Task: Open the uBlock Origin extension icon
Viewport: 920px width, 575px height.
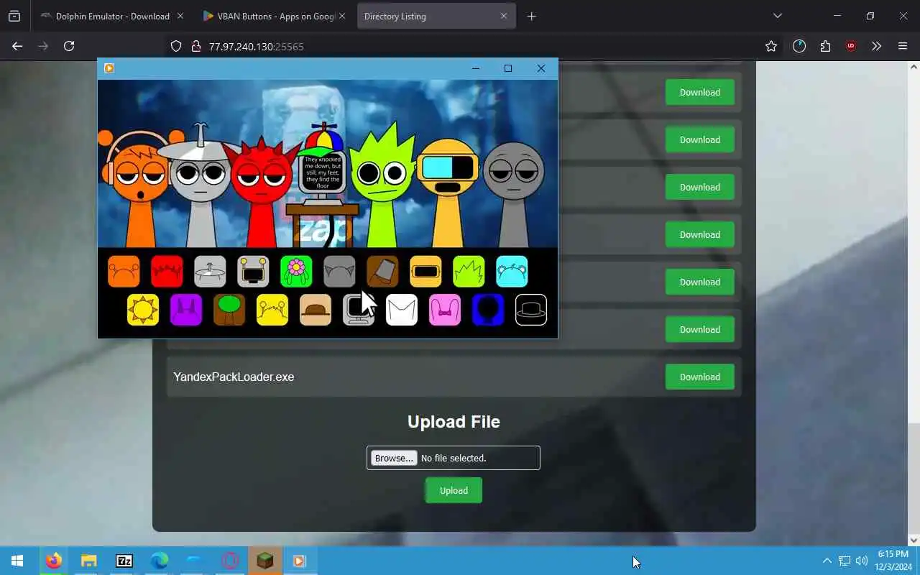Action: [x=851, y=46]
